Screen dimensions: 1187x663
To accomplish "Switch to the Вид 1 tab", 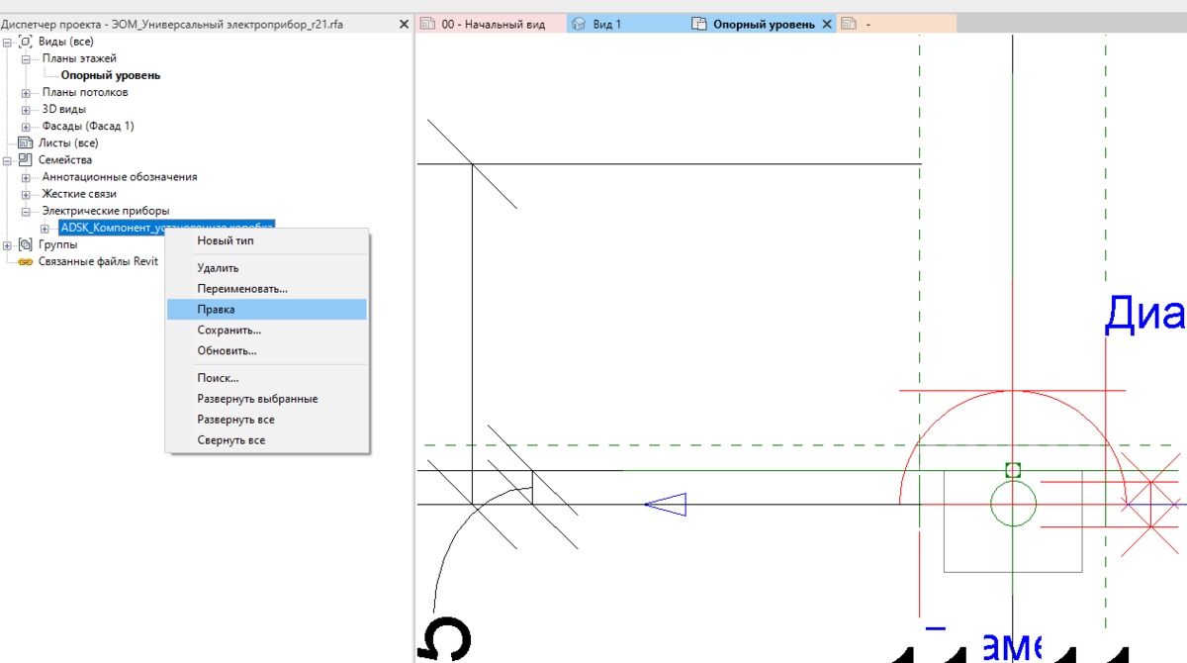I will point(626,24).
